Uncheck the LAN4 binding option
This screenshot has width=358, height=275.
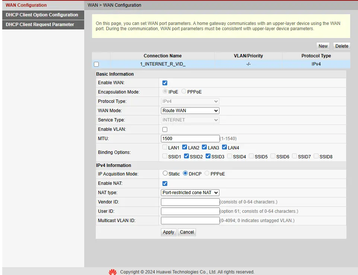click(x=224, y=147)
